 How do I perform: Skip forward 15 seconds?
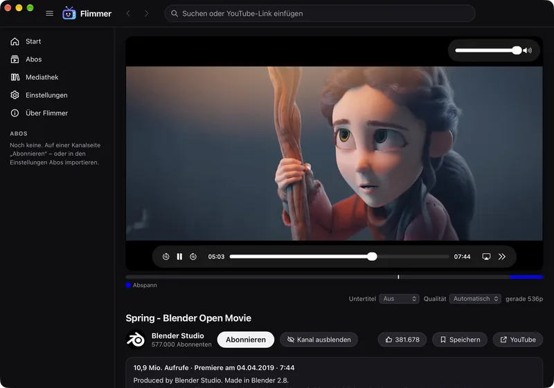(x=193, y=257)
